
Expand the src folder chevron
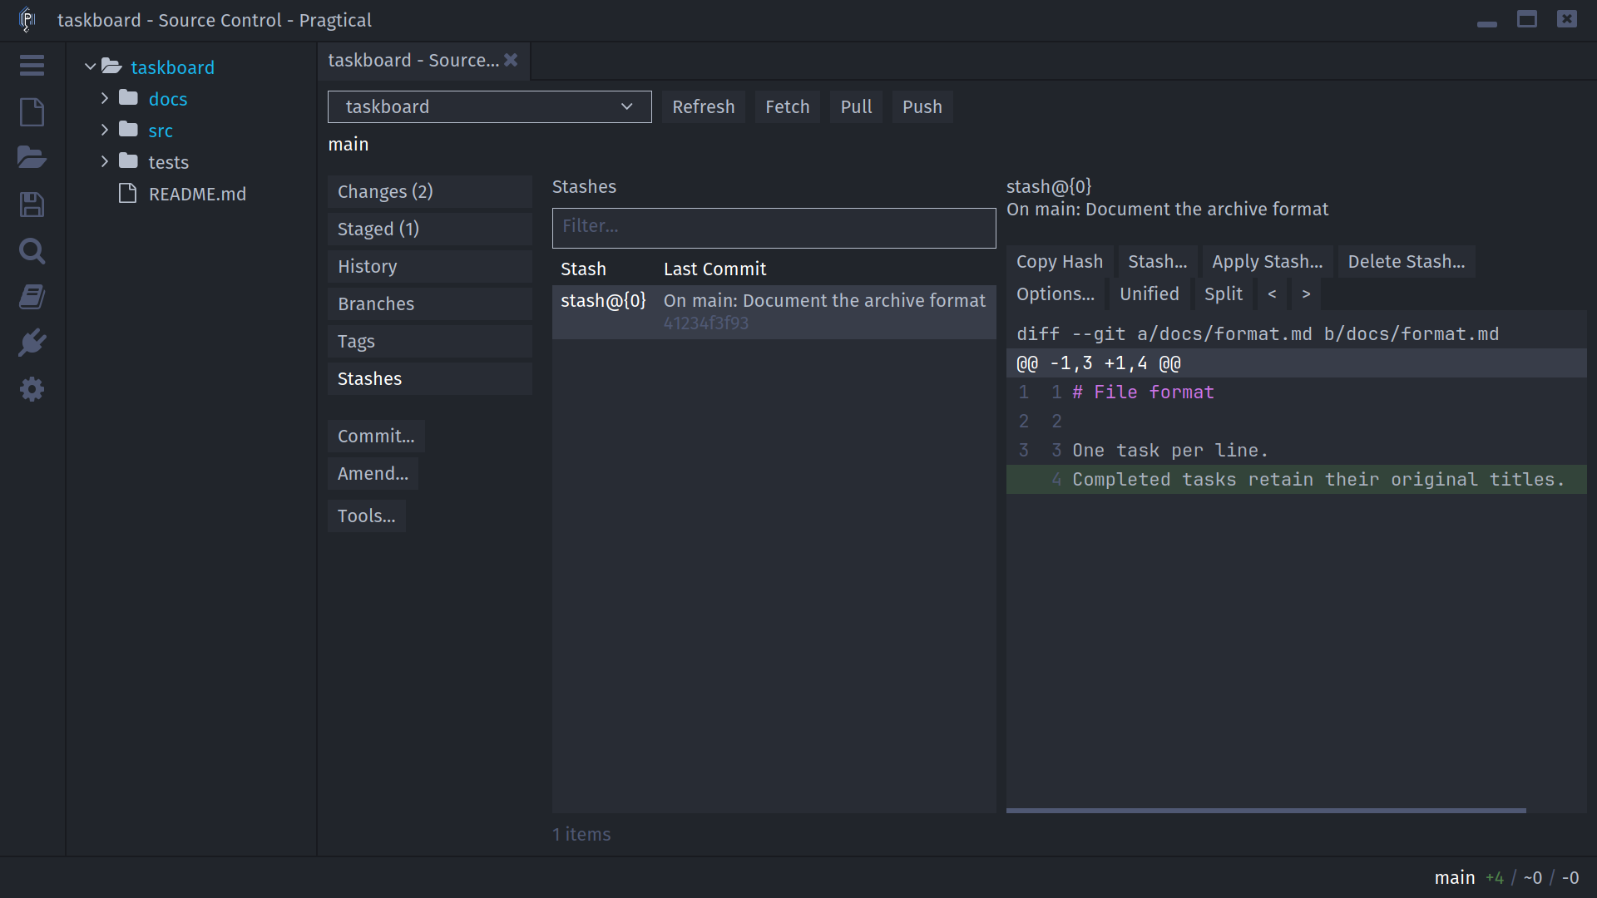(105, 130)
